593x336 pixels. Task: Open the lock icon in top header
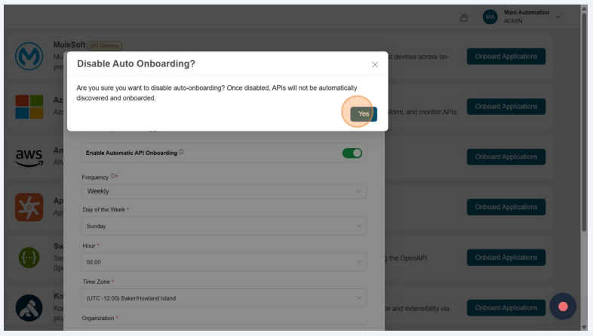pos(464,17)
